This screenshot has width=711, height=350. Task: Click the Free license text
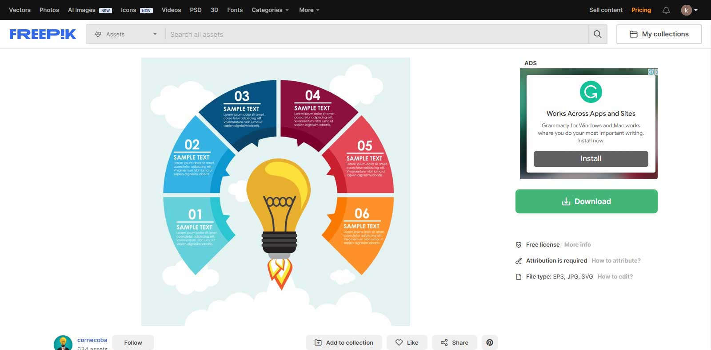click(543, 244)
